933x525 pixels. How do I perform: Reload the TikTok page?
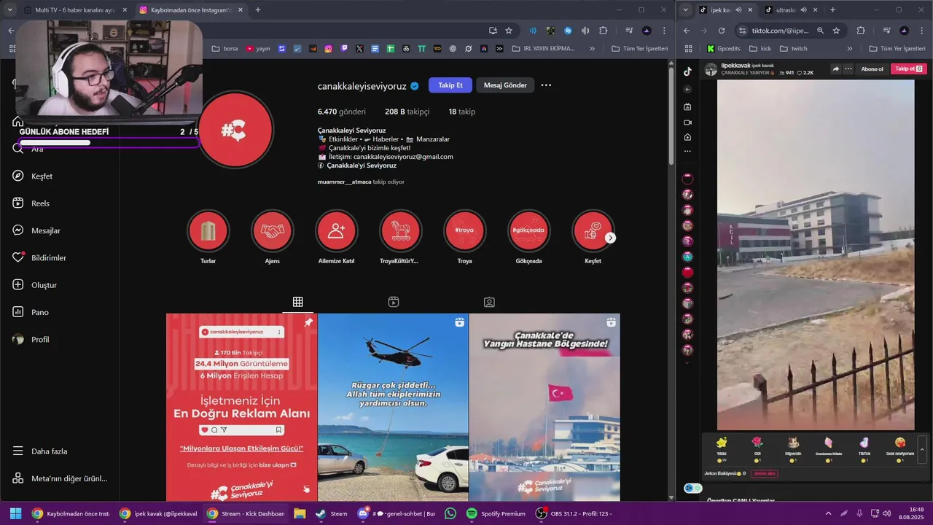tap(722, 31)
